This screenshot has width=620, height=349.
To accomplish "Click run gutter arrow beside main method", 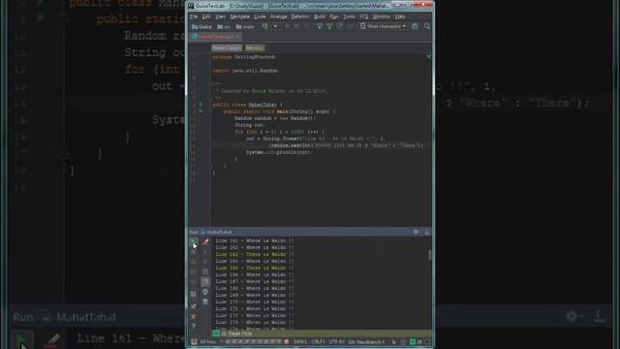I will pyautogui.click(x=201, y=111).
